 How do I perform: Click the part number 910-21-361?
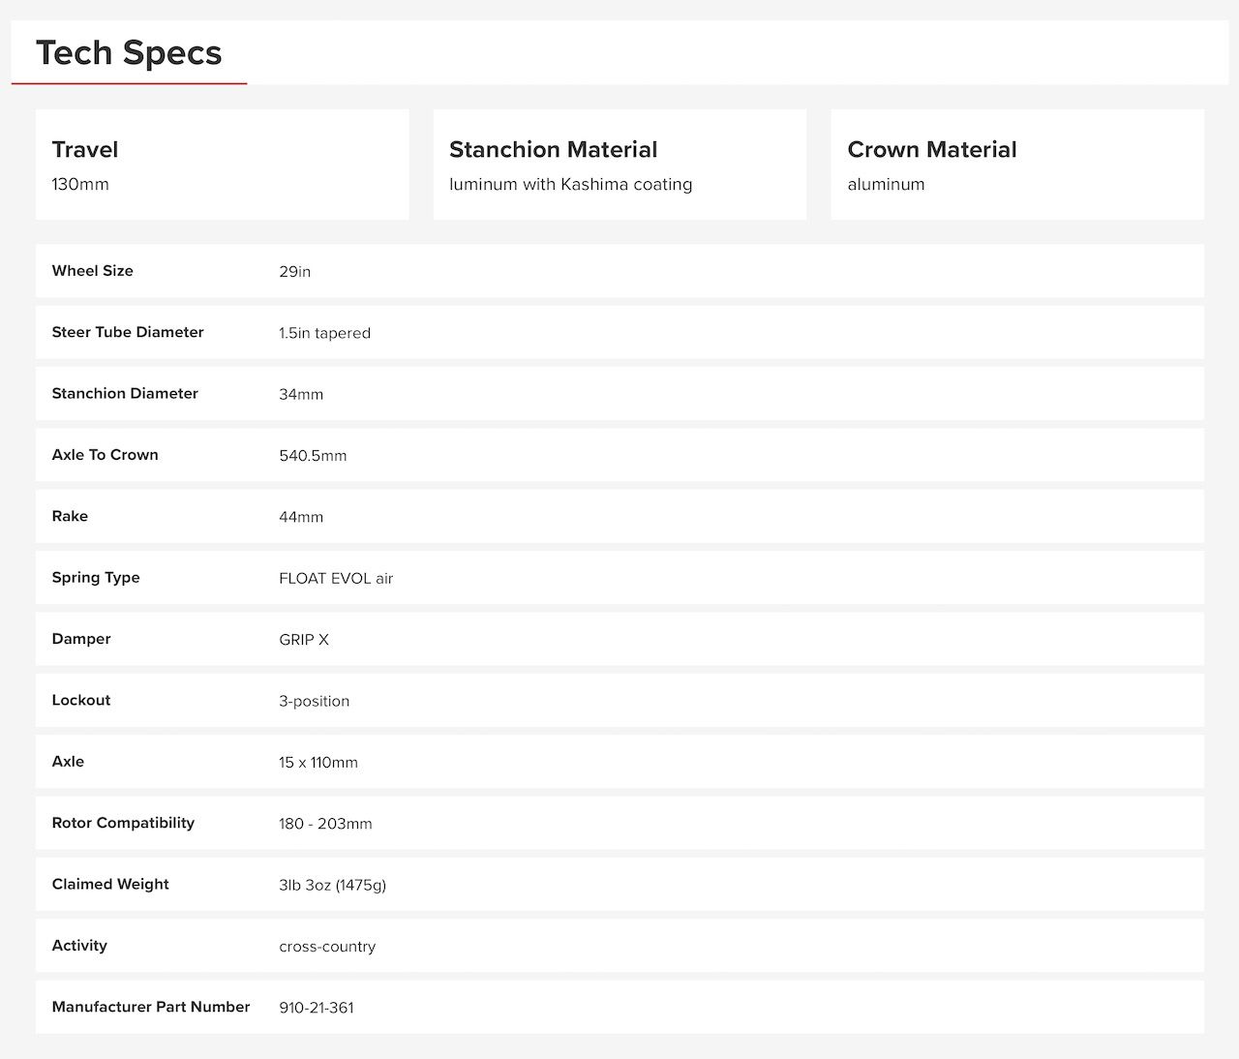tap(317, 1008)
